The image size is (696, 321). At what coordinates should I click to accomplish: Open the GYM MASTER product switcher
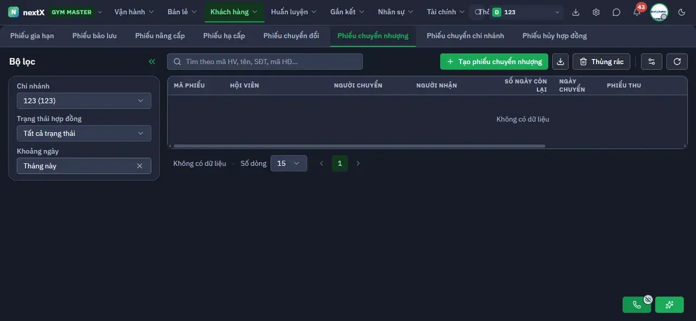pyautogui.click(x=76, y=12)
